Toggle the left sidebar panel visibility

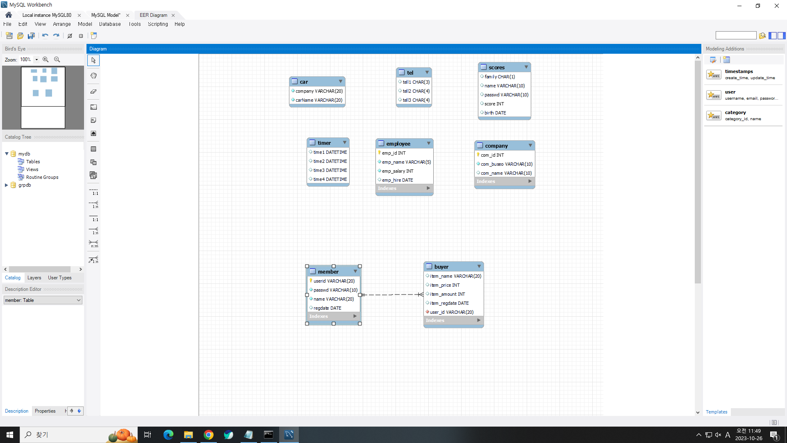click(772, 36)
